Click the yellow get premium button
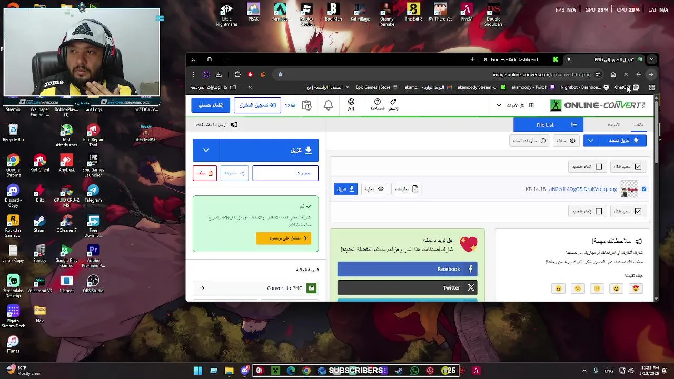This screenshot has width=674, height=379. [284, 238]
